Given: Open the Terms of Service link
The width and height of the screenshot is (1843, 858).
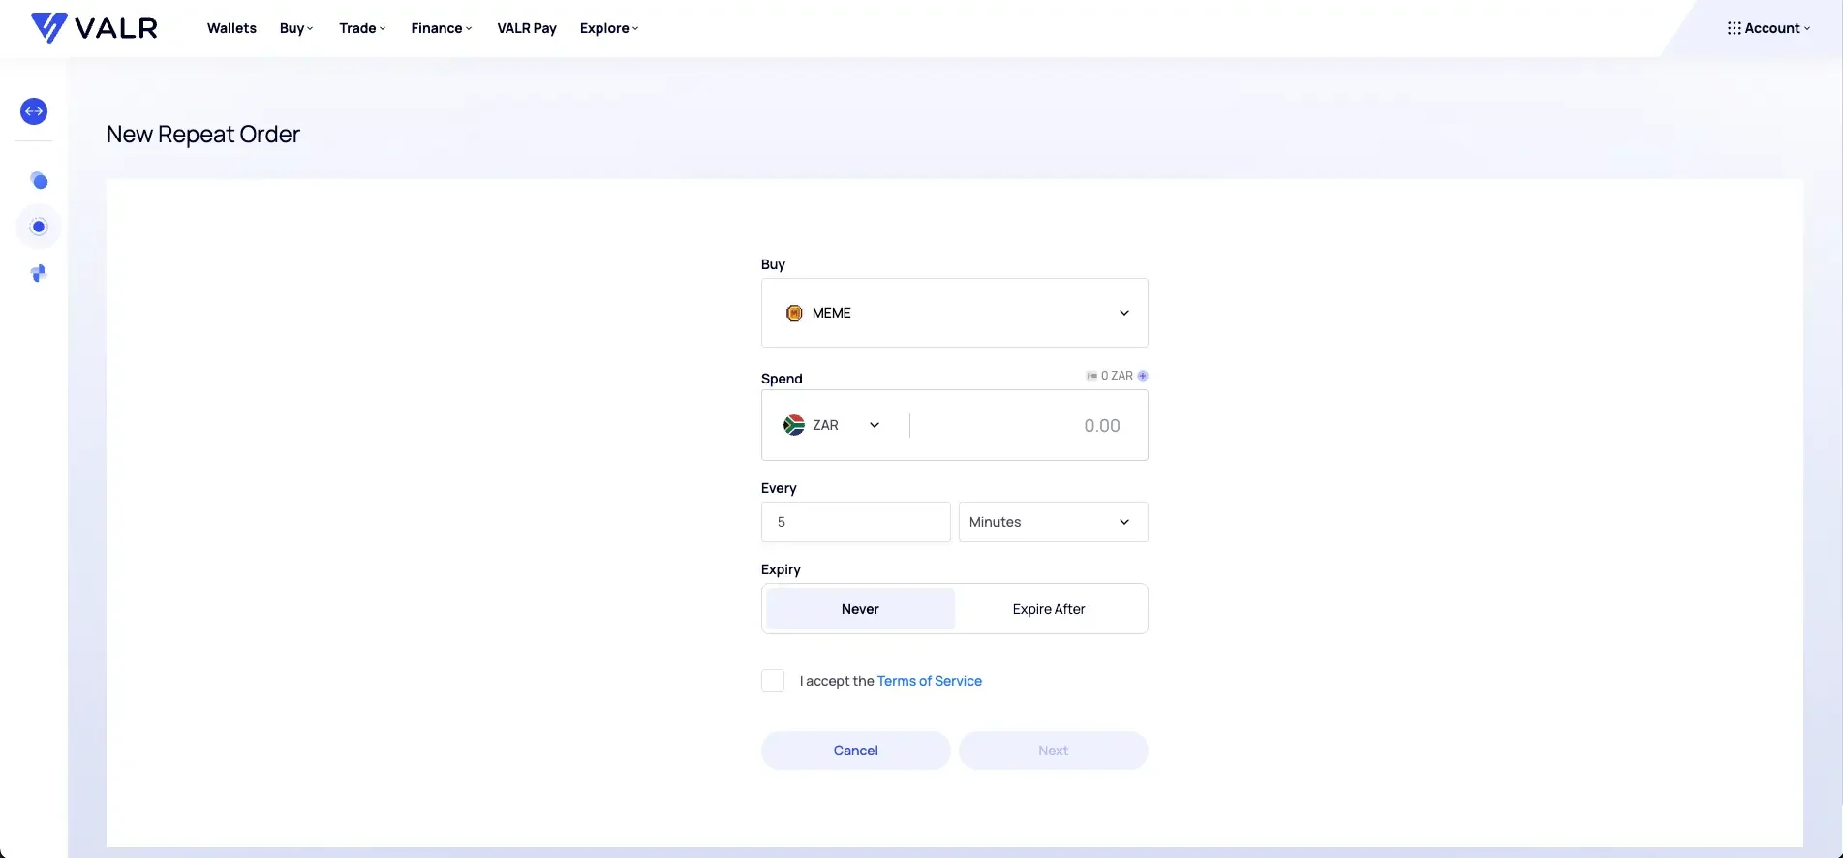Looking at the screenshot, I should pos(930,681).
